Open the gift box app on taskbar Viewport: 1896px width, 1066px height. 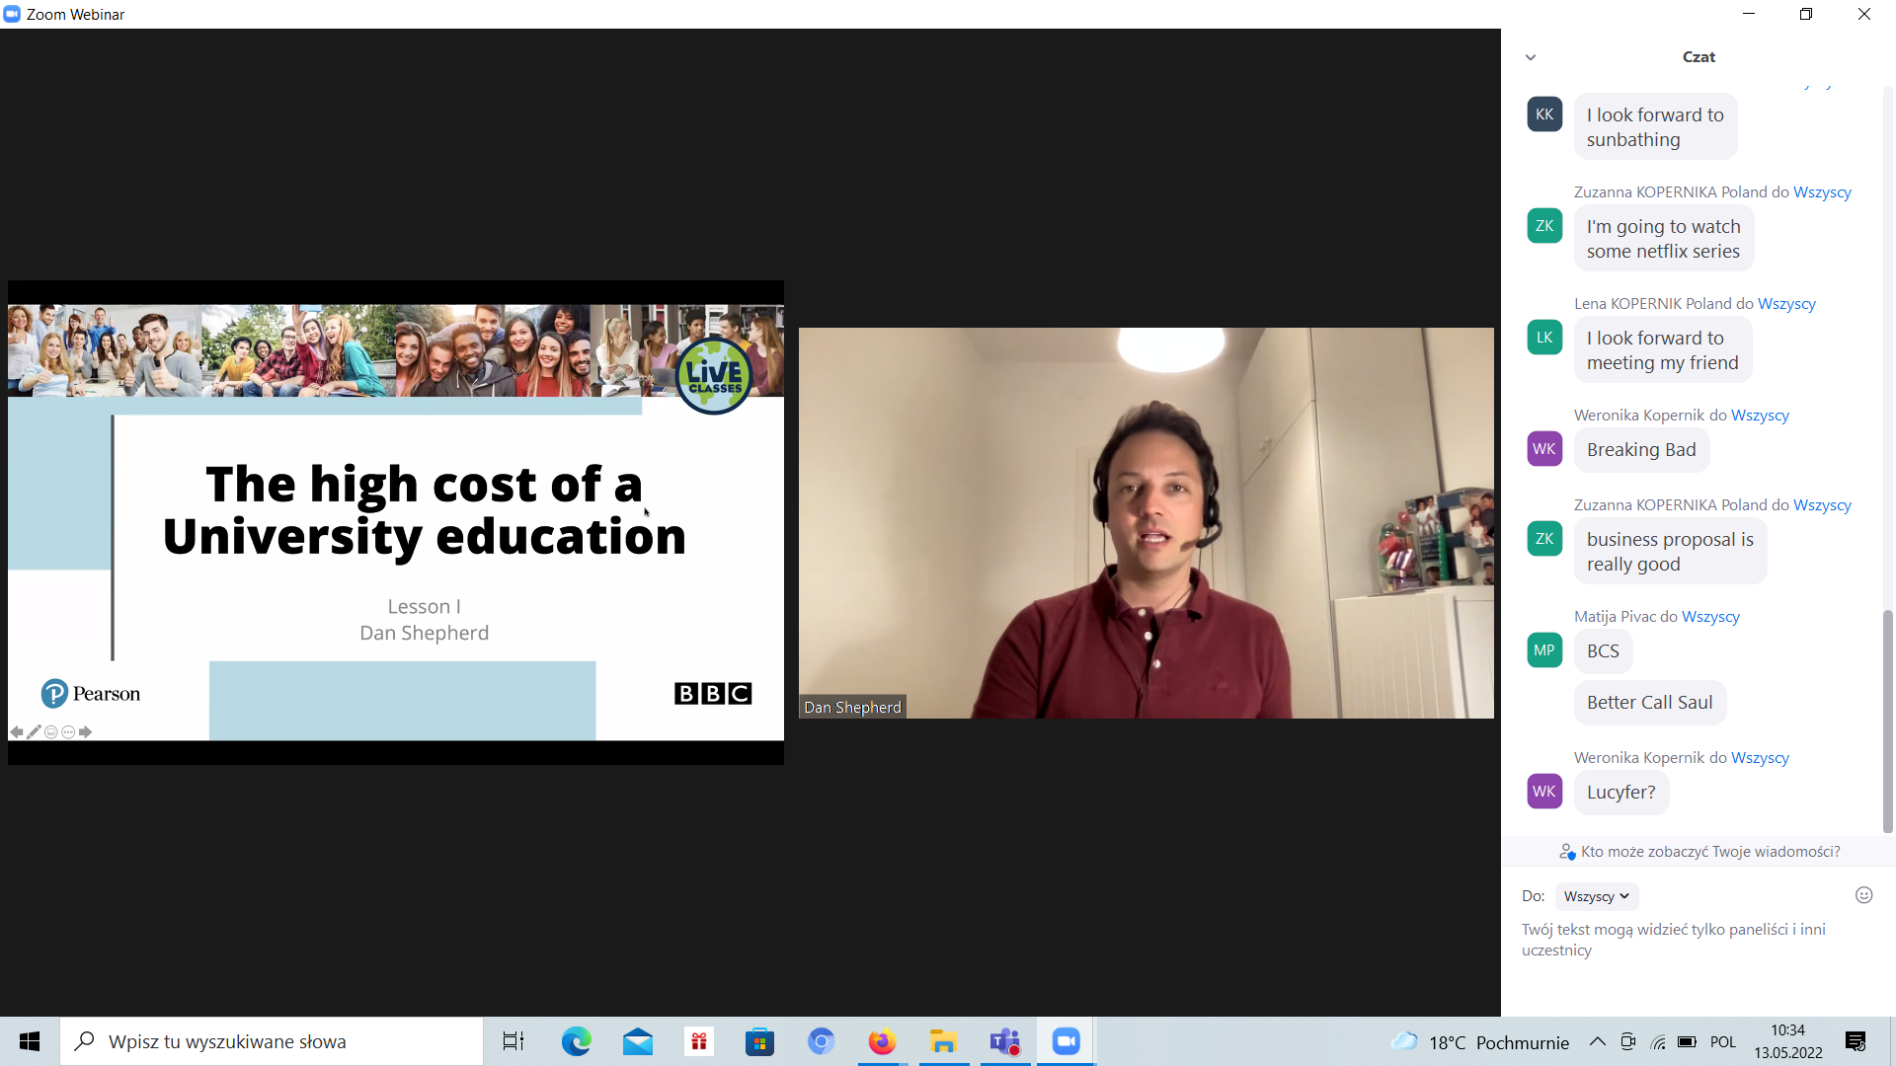coord(699,1041)
